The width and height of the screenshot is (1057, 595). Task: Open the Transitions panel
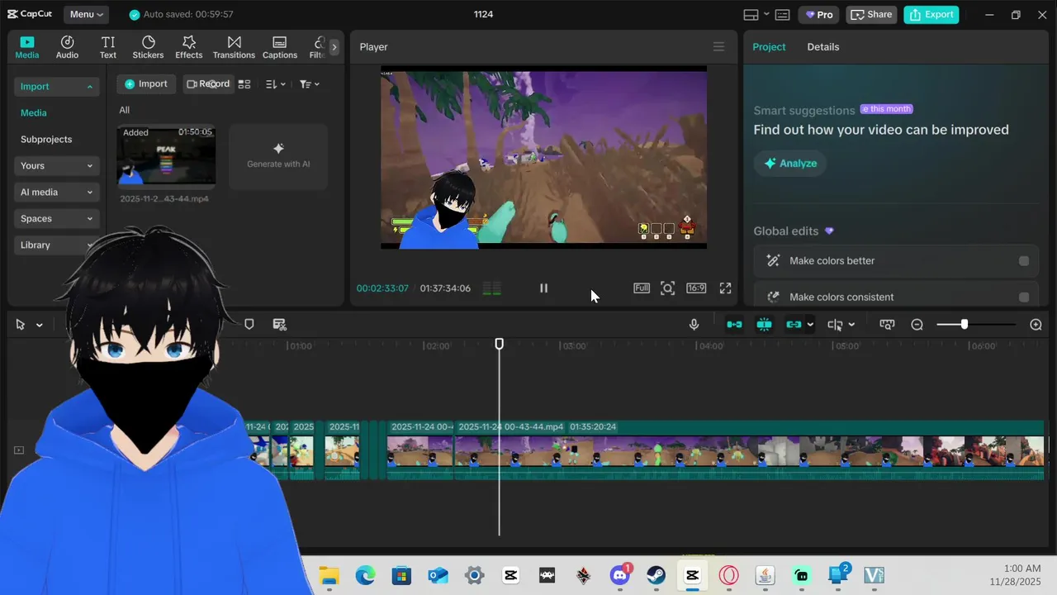point(234,47)
